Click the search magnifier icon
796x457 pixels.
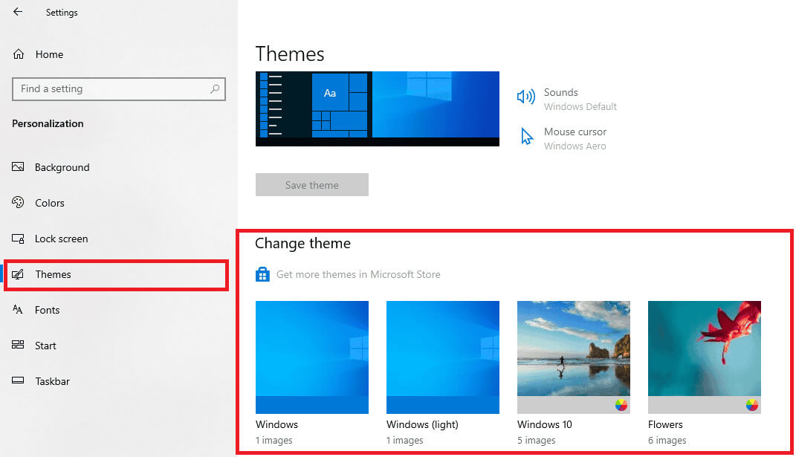pyautogui.click(x=215, y=89)
